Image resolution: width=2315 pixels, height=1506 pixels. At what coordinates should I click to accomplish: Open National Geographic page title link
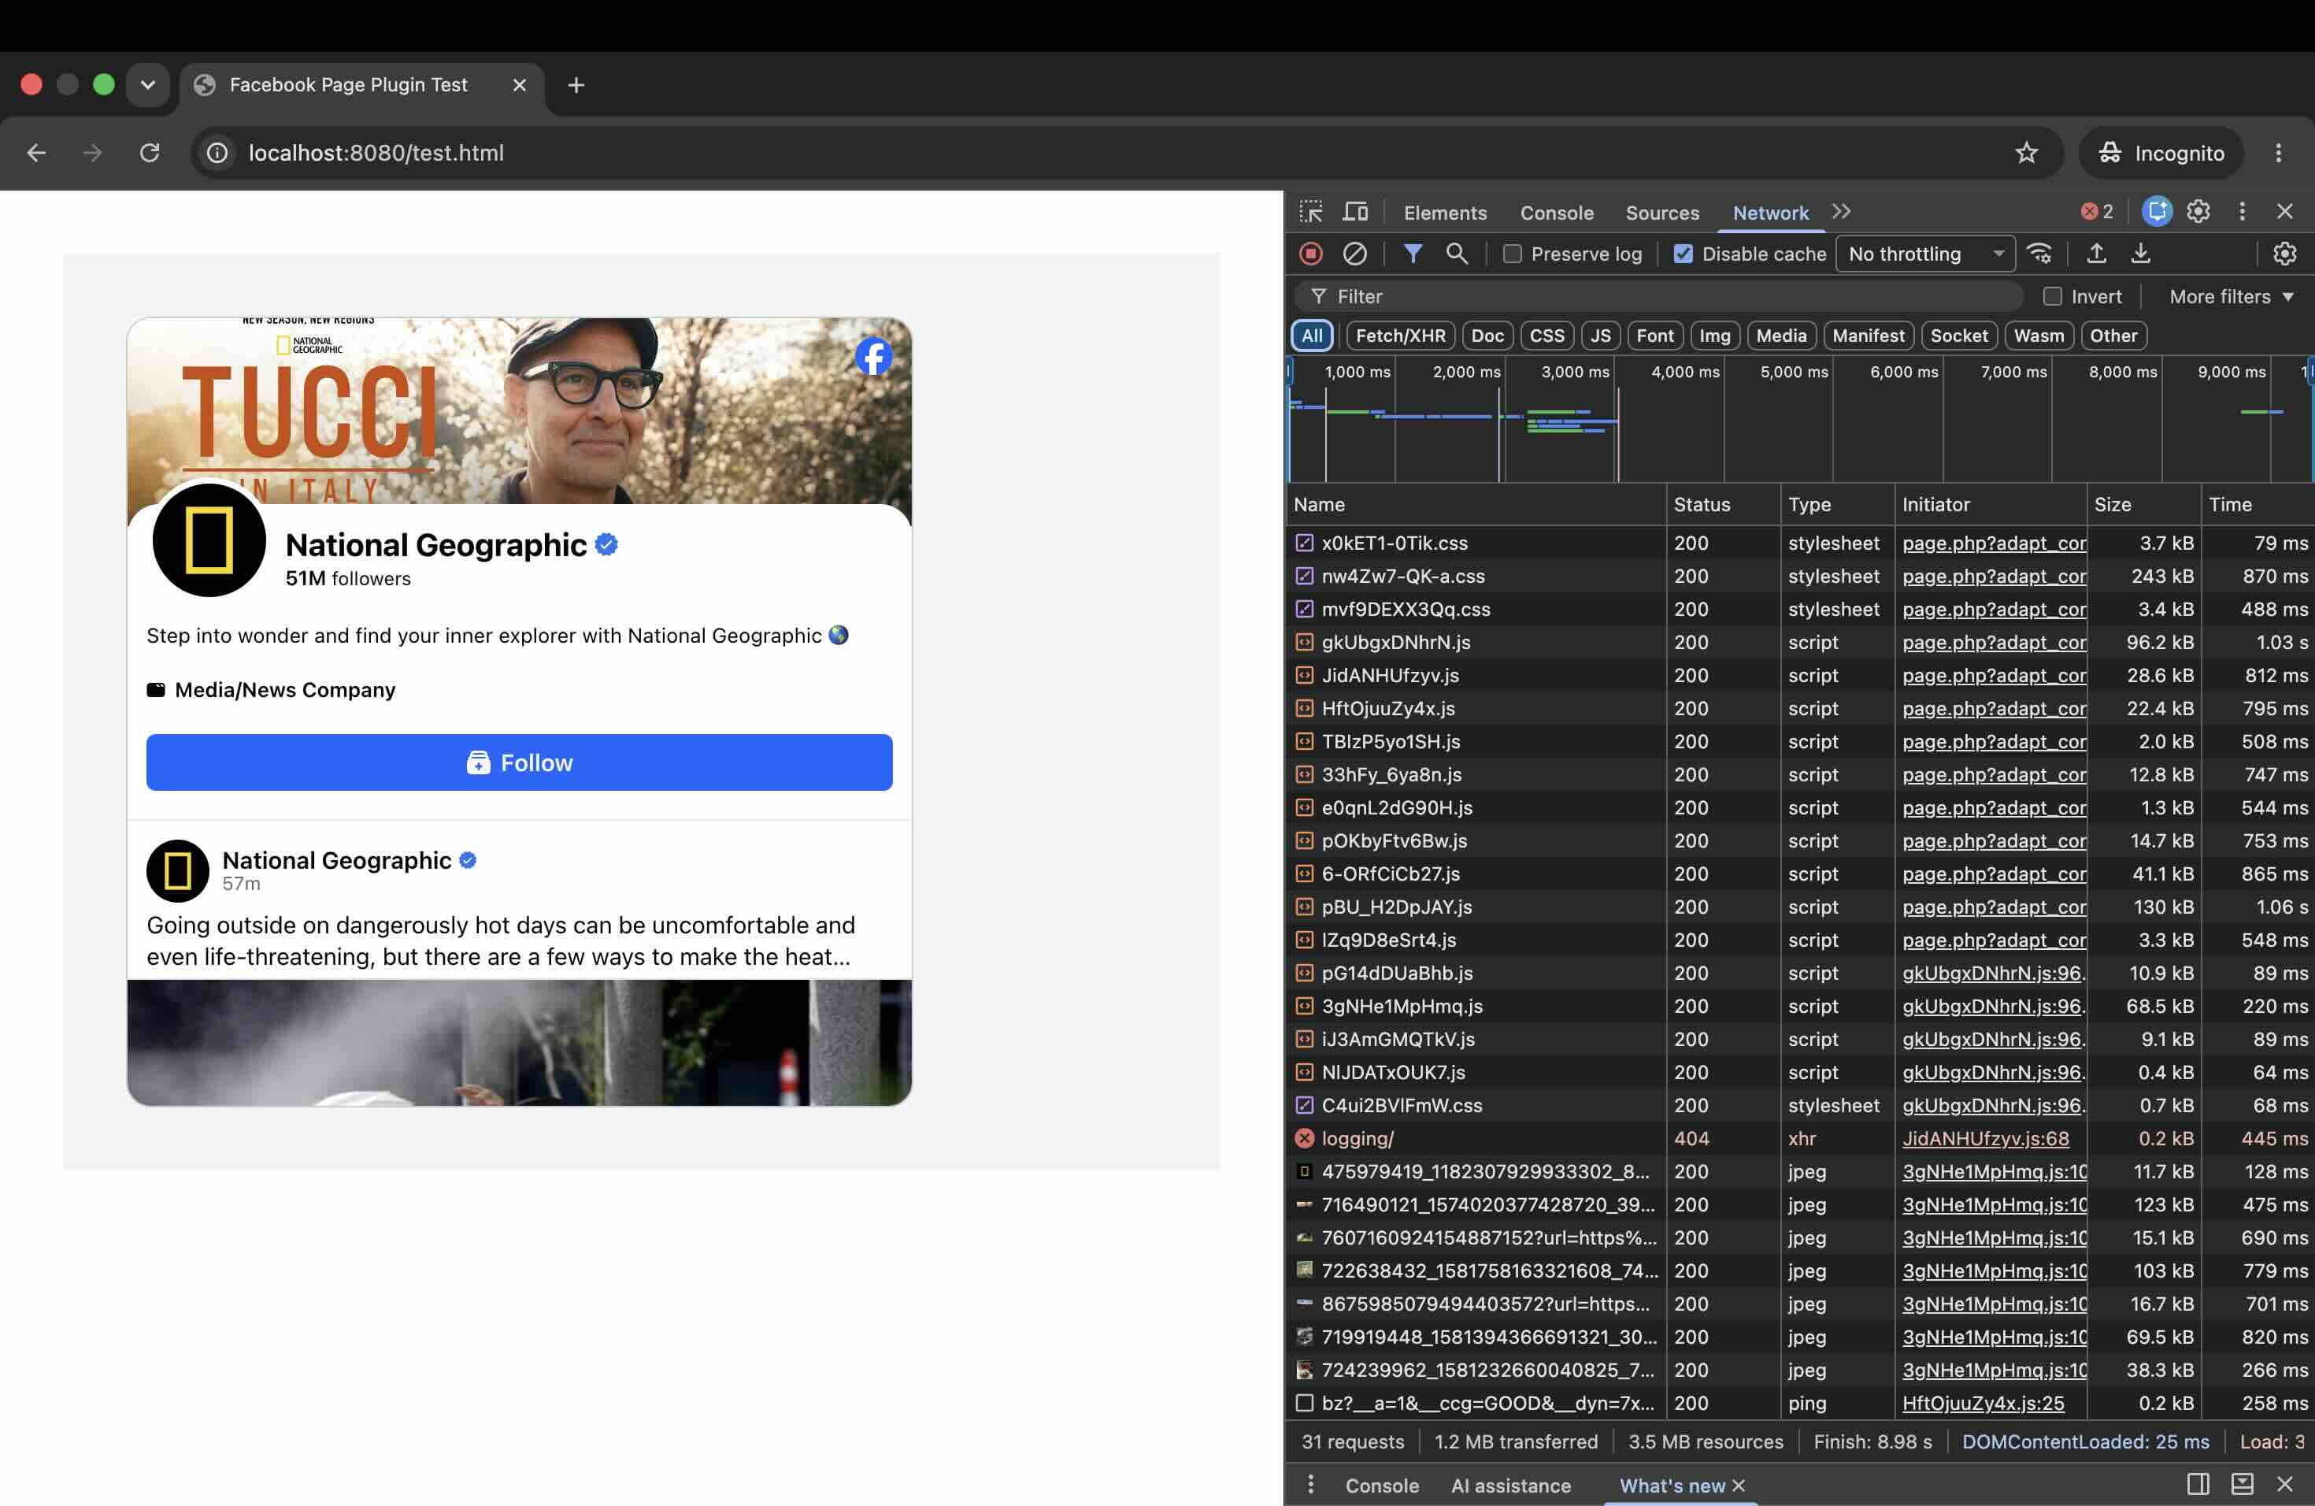click(435, 545)
